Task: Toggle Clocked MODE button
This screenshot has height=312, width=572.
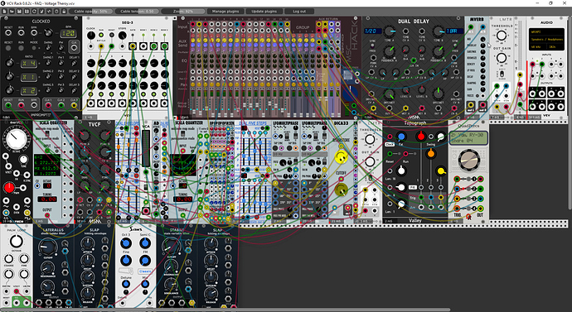Action: click(34, 48)
